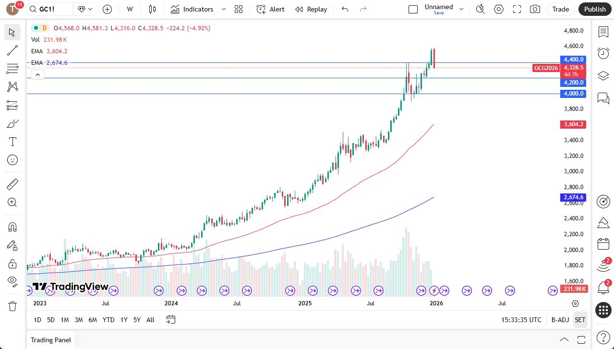Screen dimensions: 614x349
Task: Hide all drawings with eye icon
Action: pyautogui.click(x=12, y=281)
